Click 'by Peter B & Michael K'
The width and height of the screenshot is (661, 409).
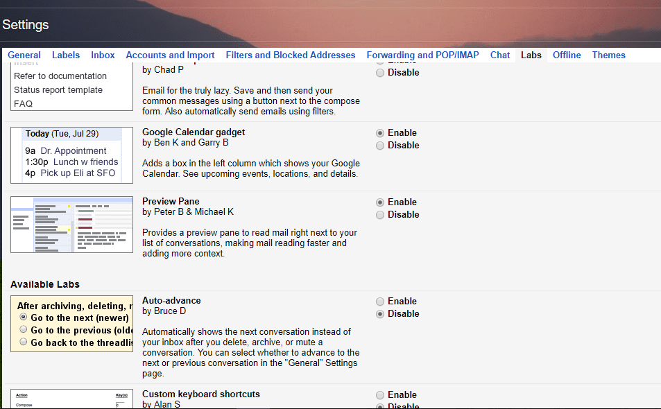pos(188,212)
